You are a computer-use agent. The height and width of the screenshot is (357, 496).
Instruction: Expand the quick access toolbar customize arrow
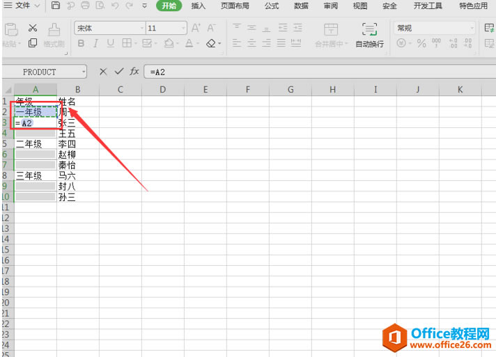pyautogui.click(x=144, y=6)
